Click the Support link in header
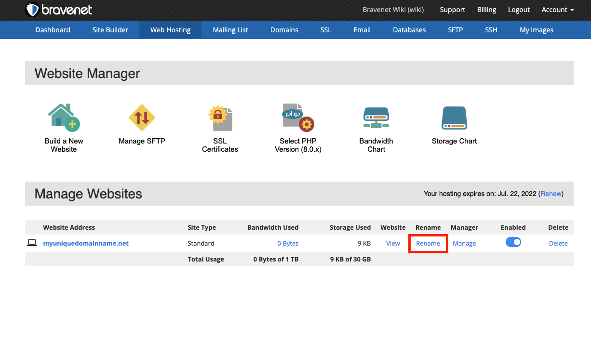Screen dimensions: 591x340 tap(453, 10)
